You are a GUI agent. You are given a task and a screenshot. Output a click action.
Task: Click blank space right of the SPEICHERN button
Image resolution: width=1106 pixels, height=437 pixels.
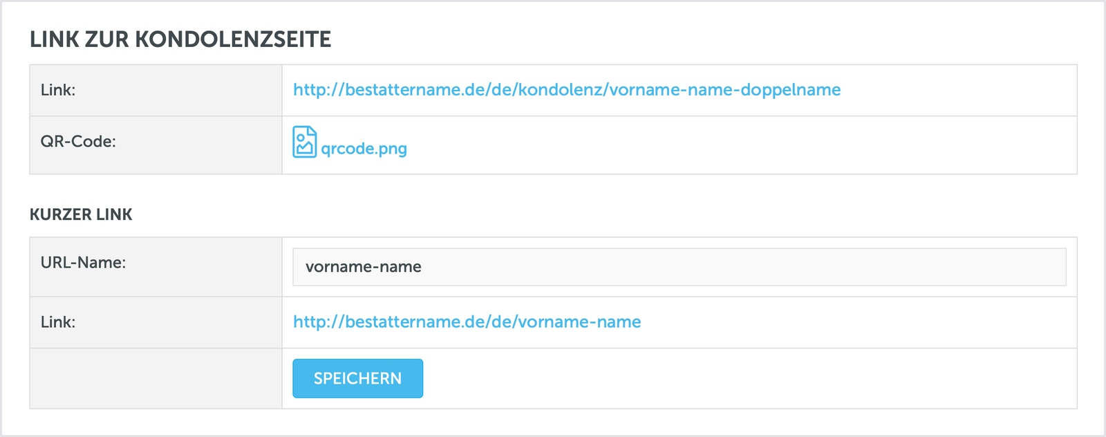(747, 378)
